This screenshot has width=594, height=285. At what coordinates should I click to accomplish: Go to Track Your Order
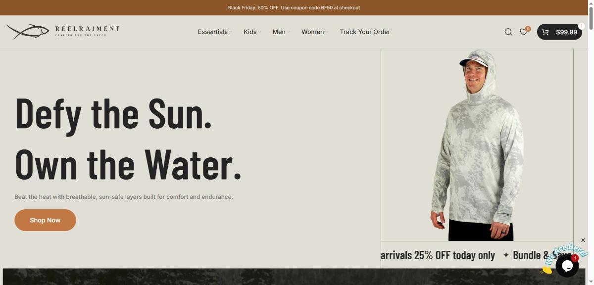365,32
